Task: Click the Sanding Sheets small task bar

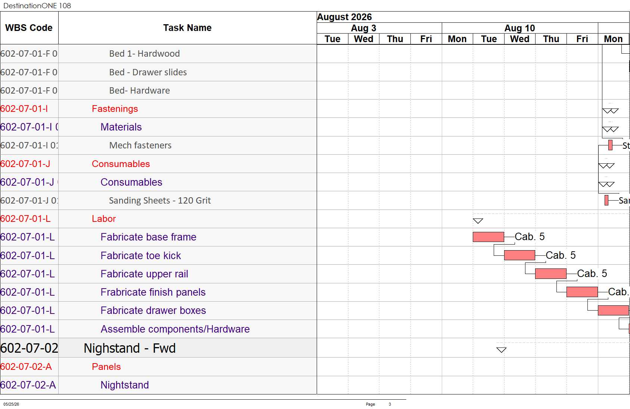Action: pos(606,200)
